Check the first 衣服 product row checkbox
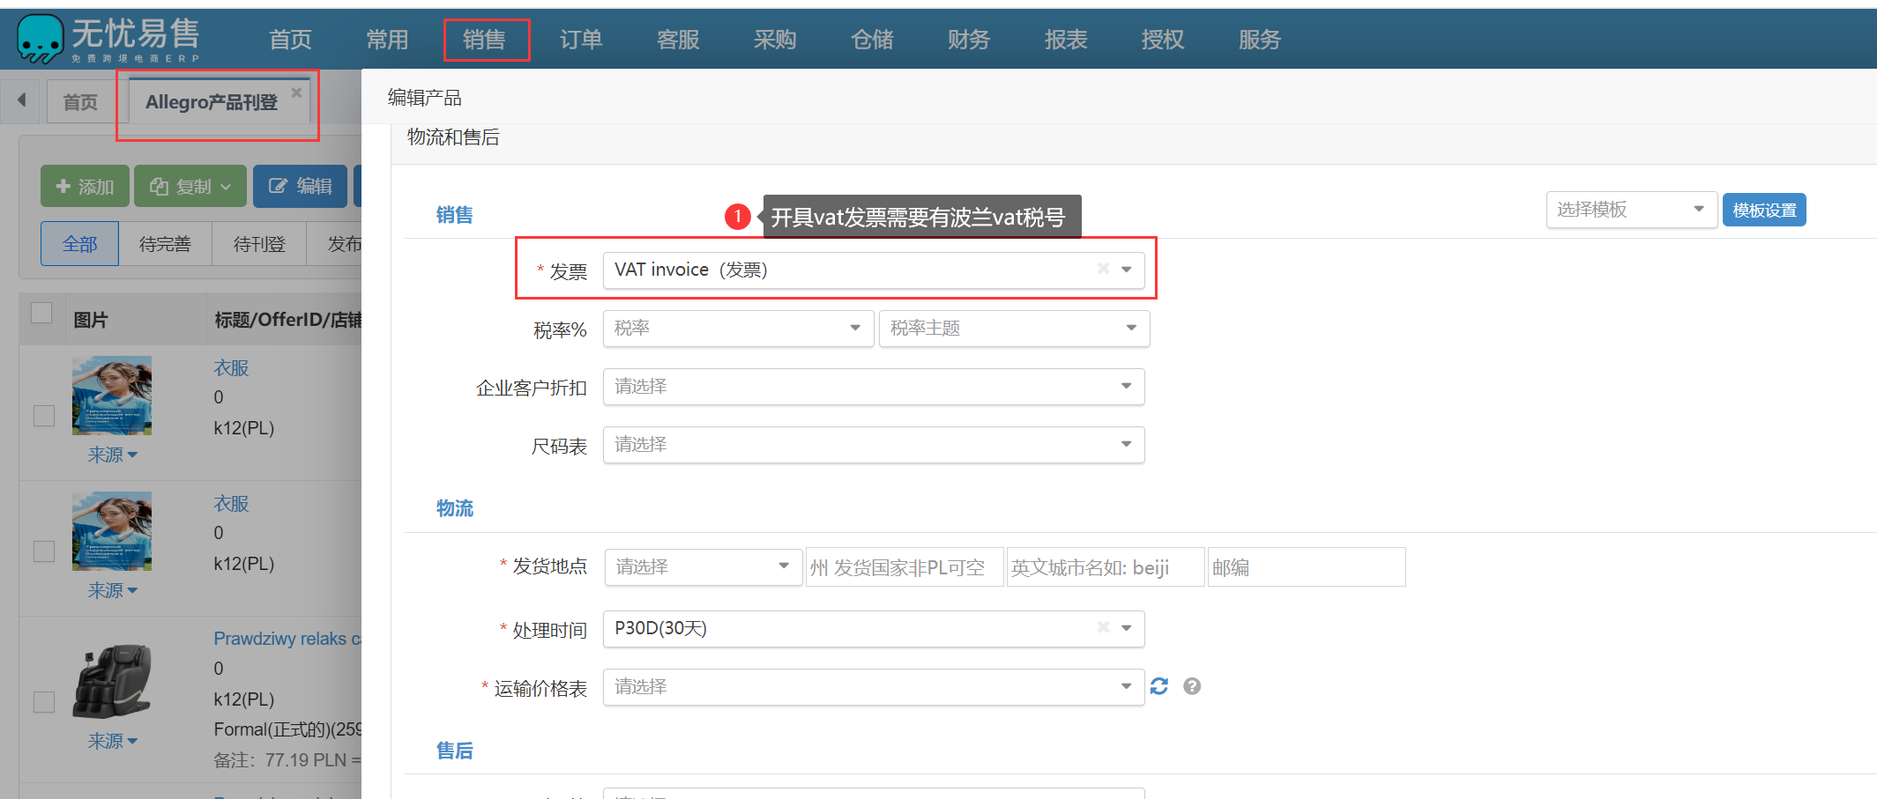Image resolution: width=1877 pixels, height=799 pixels. click(x=44, y=415)
